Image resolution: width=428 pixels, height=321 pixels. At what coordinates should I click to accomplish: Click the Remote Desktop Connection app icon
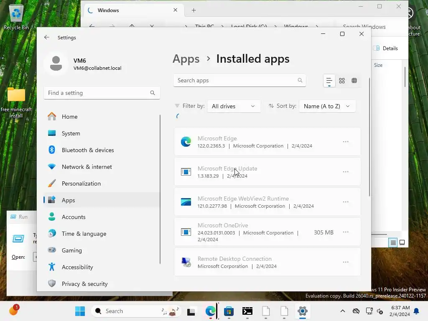coord(186,262)
